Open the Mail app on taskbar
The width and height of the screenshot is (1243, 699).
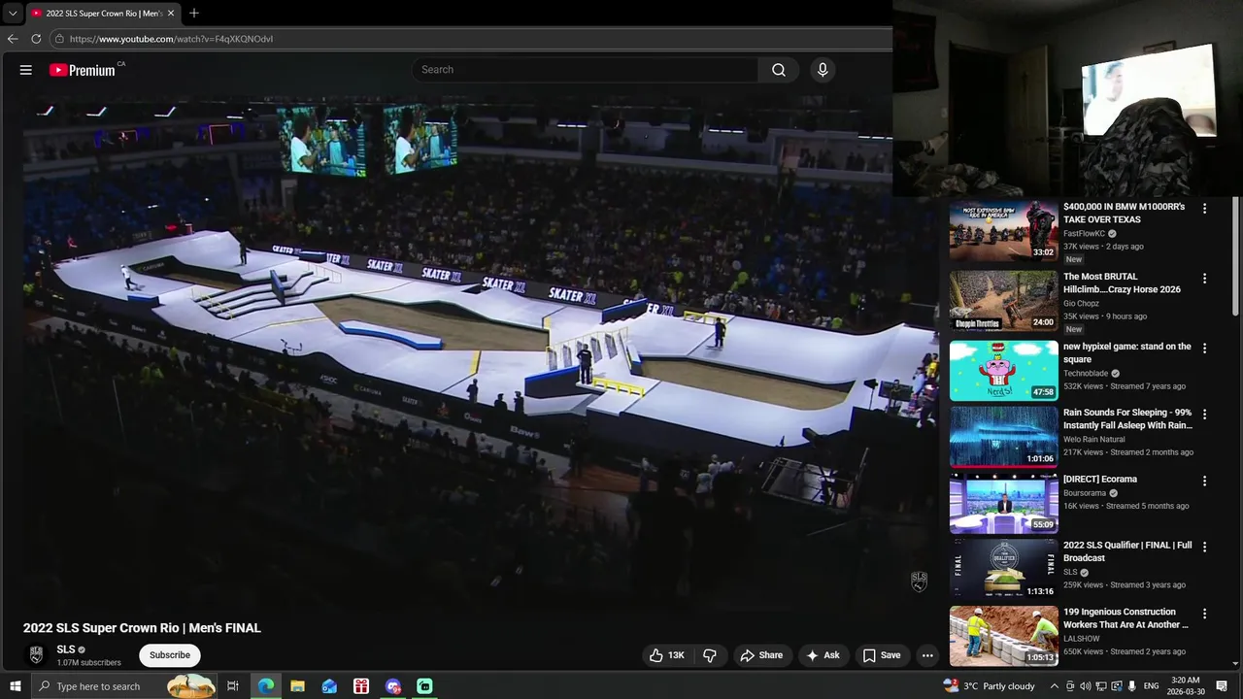[329, 686]
